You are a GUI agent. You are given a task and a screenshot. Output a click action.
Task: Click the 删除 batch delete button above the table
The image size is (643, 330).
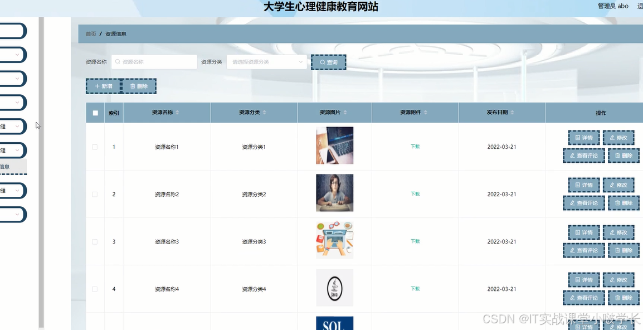(x=139, y=86)
